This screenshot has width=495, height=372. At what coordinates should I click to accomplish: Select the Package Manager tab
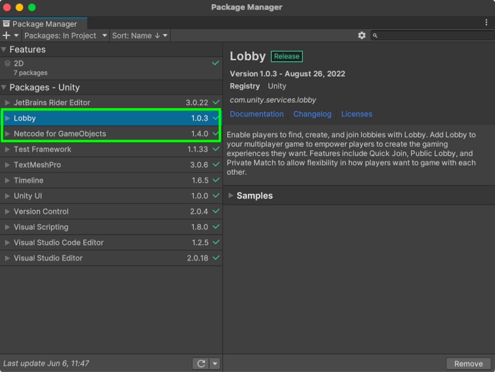coord(44,24)
